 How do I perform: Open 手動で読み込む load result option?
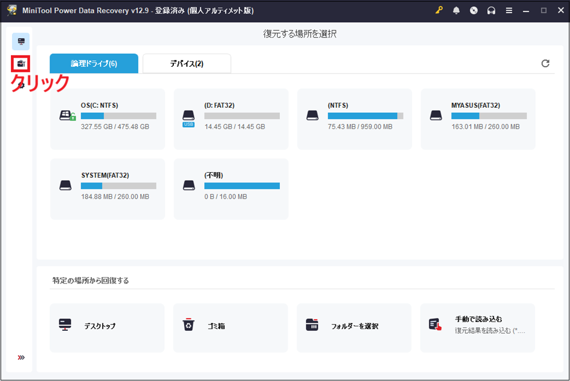tap(478, 328)
